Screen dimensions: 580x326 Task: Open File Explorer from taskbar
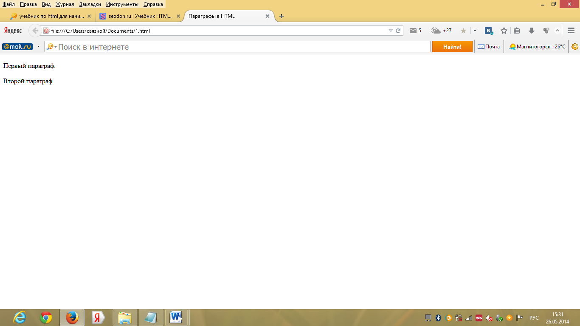pyautogui.click(x=125, y=318)
